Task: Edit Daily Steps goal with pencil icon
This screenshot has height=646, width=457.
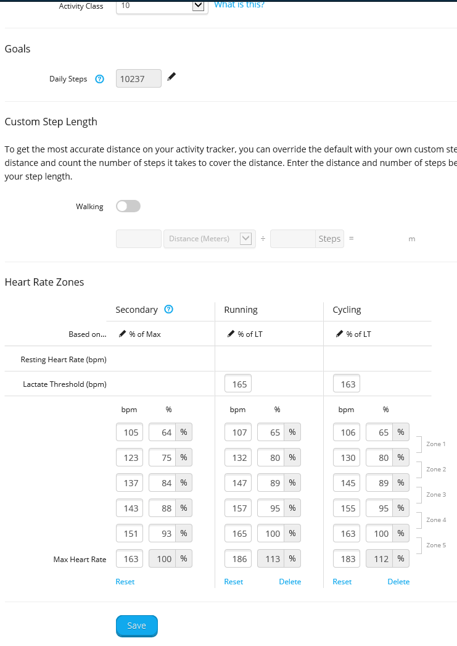Action: tap(171, 77)
